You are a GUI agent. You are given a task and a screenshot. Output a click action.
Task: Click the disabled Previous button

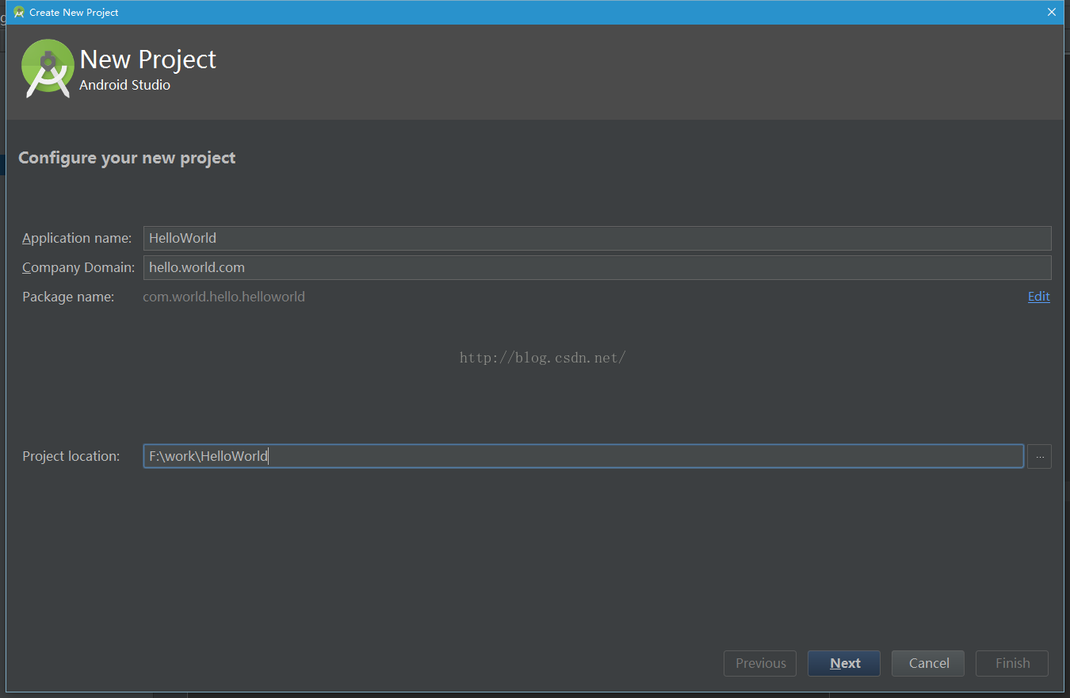tap(760, 663)
